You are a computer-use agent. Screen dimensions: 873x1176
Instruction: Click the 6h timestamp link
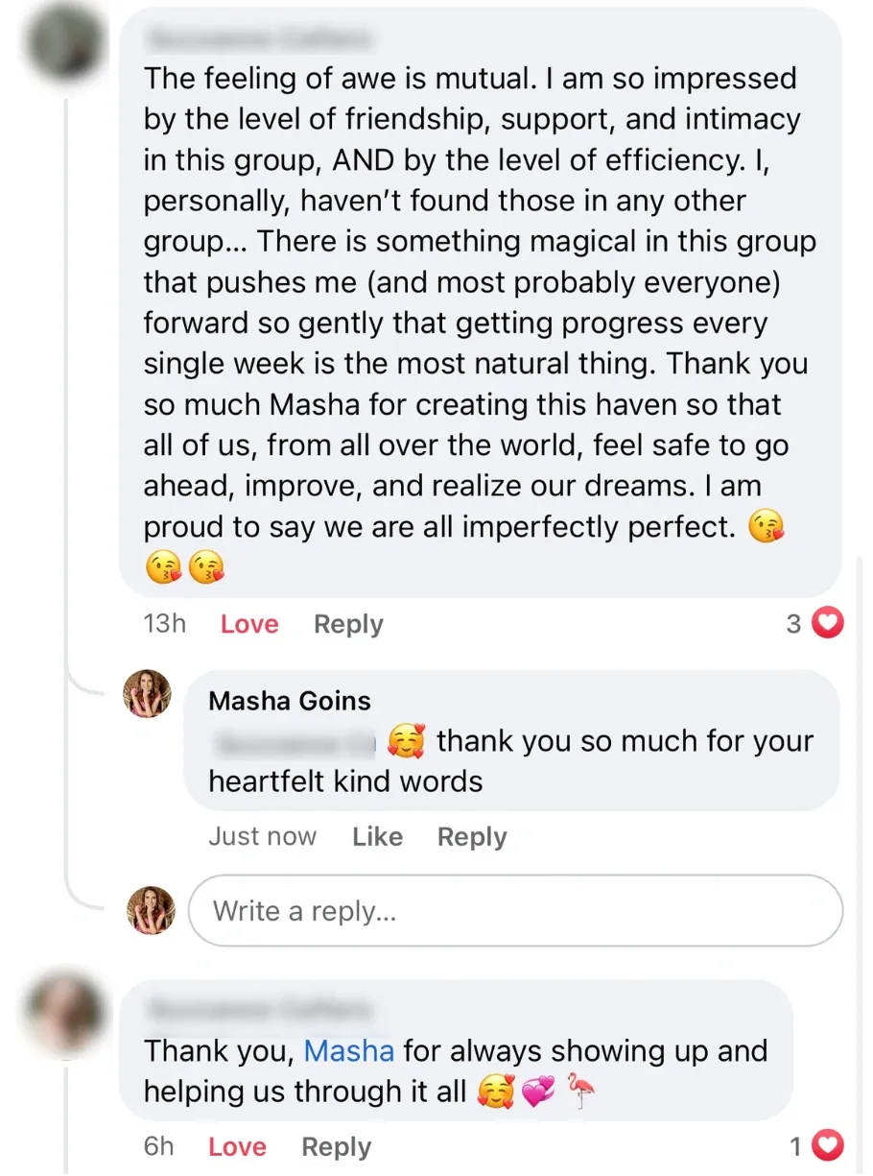158,1146
